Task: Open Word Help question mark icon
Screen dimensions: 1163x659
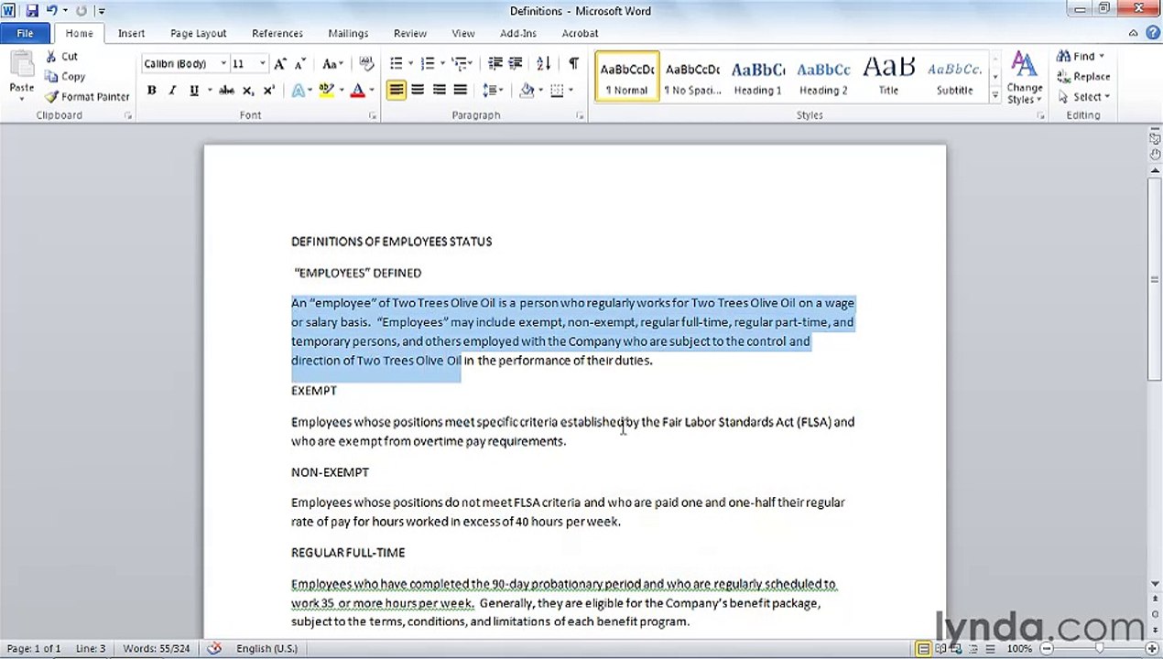Action: pyautogui.click(x=1151, y=33)
